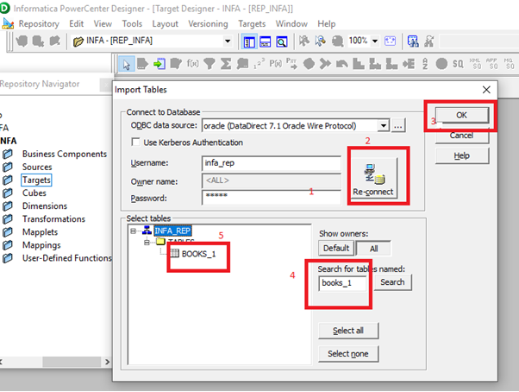Click the Overview window magnifier toolbar icon
Image resolution: width=519 pixels, height=392 pixels.
click(x=282, y=41)
